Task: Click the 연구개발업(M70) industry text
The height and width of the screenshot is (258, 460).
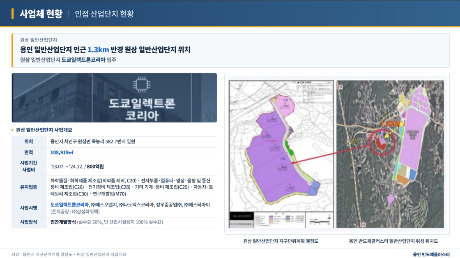Action: (x=109, y=194)
